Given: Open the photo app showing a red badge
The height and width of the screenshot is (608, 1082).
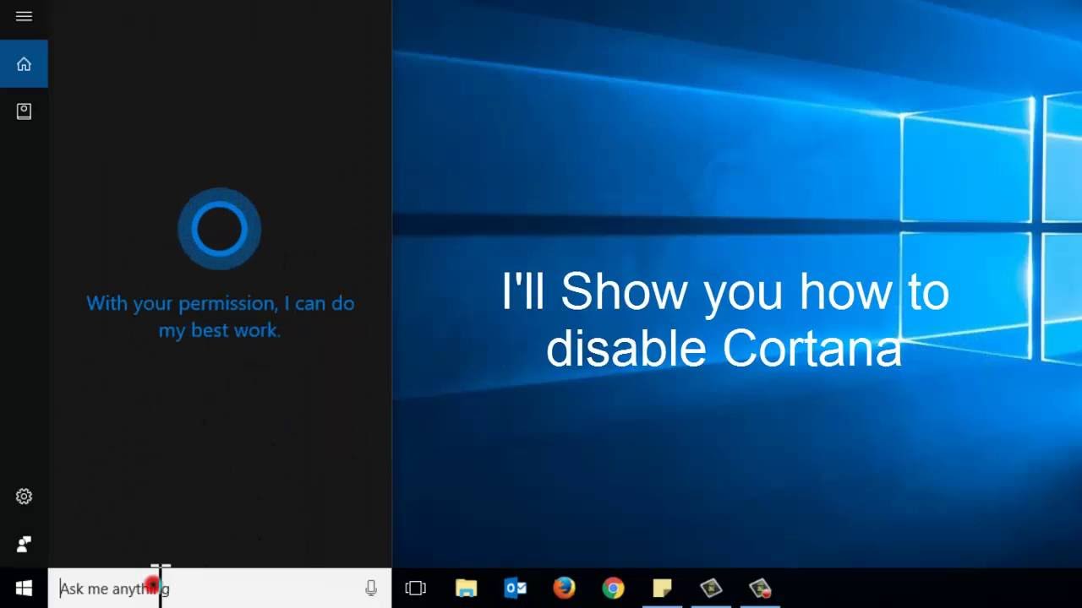Looking at the screenshot, I should pos(758,588).
